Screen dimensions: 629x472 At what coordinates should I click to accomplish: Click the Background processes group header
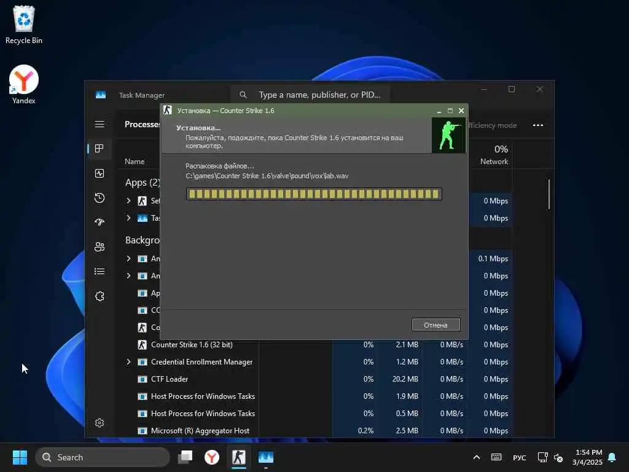tap(143, 240)
